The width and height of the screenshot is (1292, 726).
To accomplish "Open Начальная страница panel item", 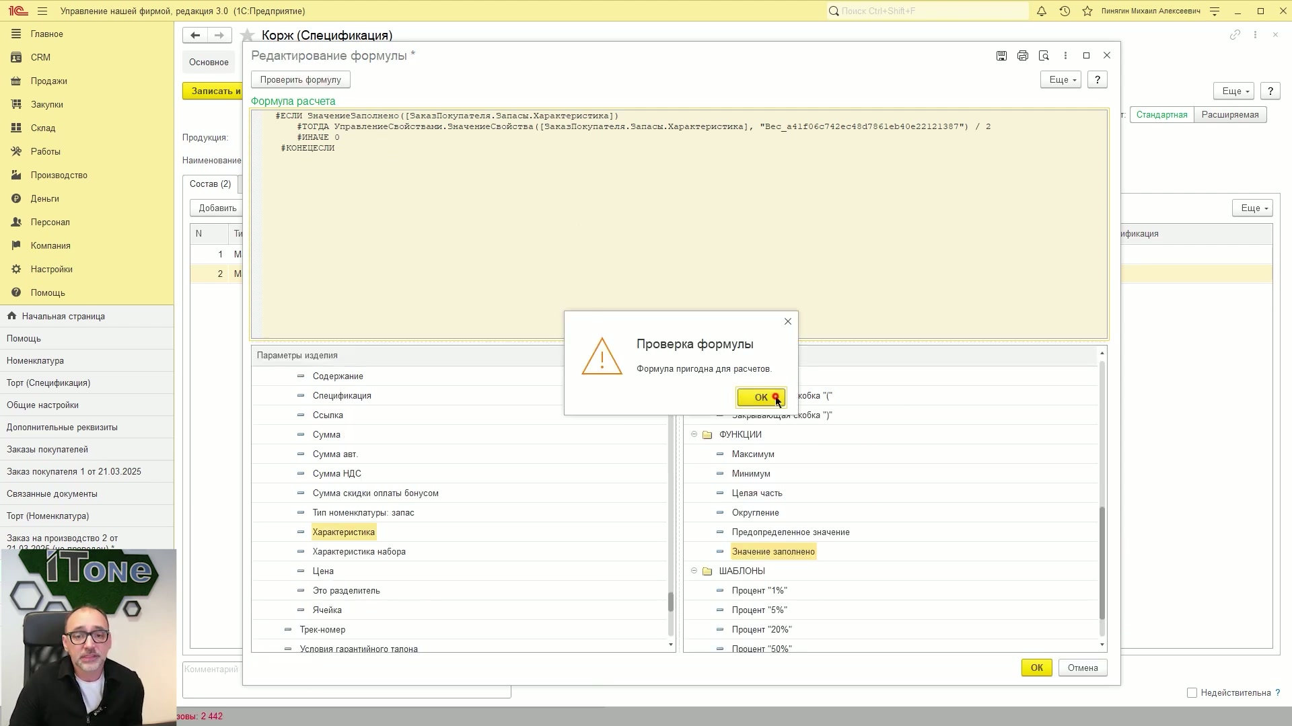I will 63,316.
